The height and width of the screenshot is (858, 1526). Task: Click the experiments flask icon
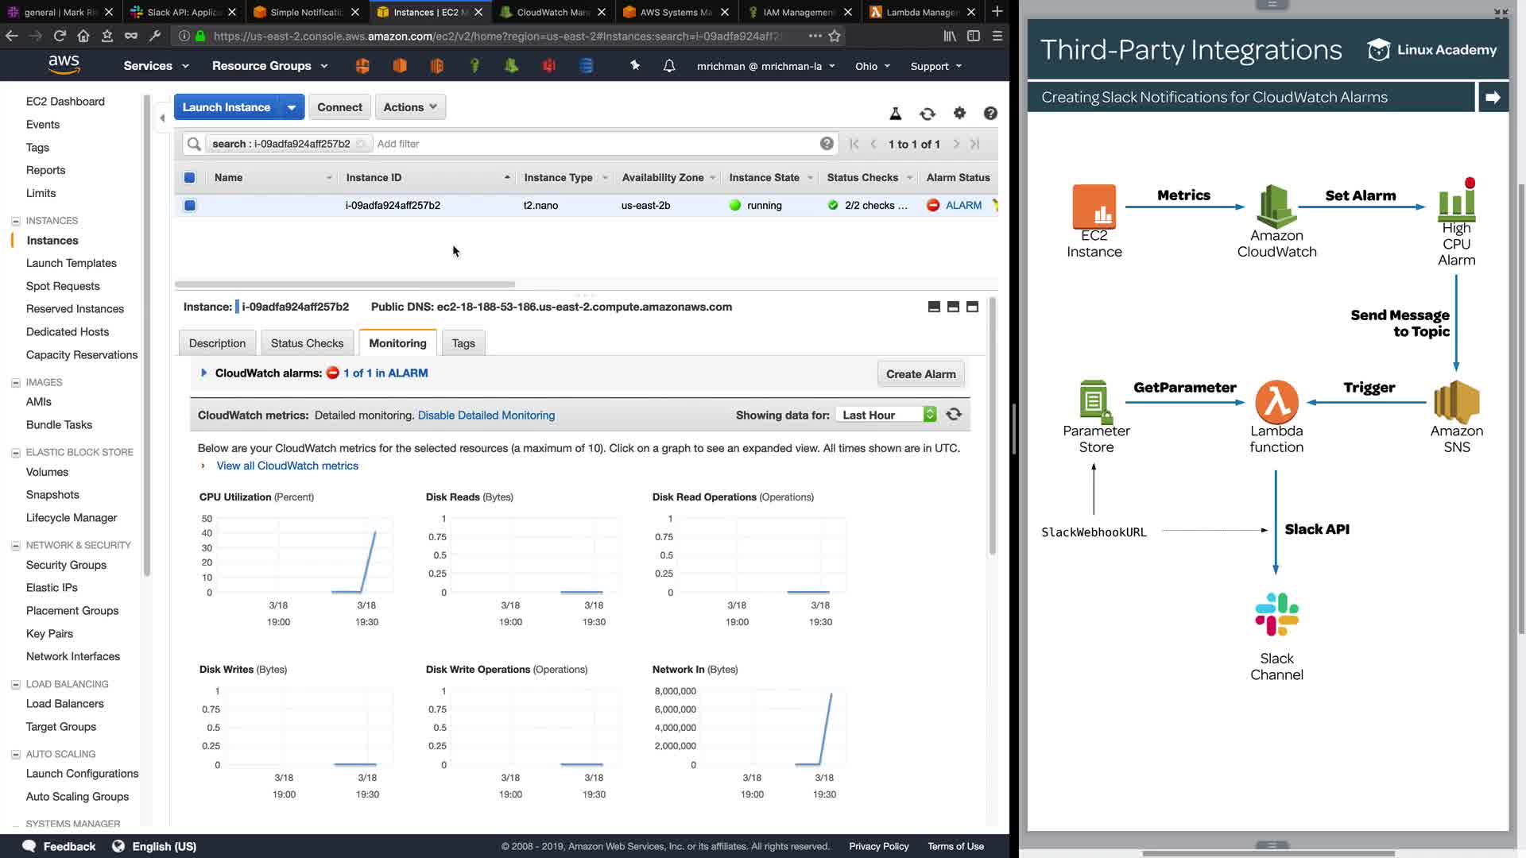[896, 114]
